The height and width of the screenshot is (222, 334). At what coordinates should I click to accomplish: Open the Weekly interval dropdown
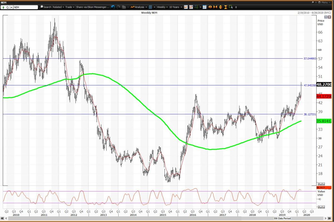(x=162, y=7)
